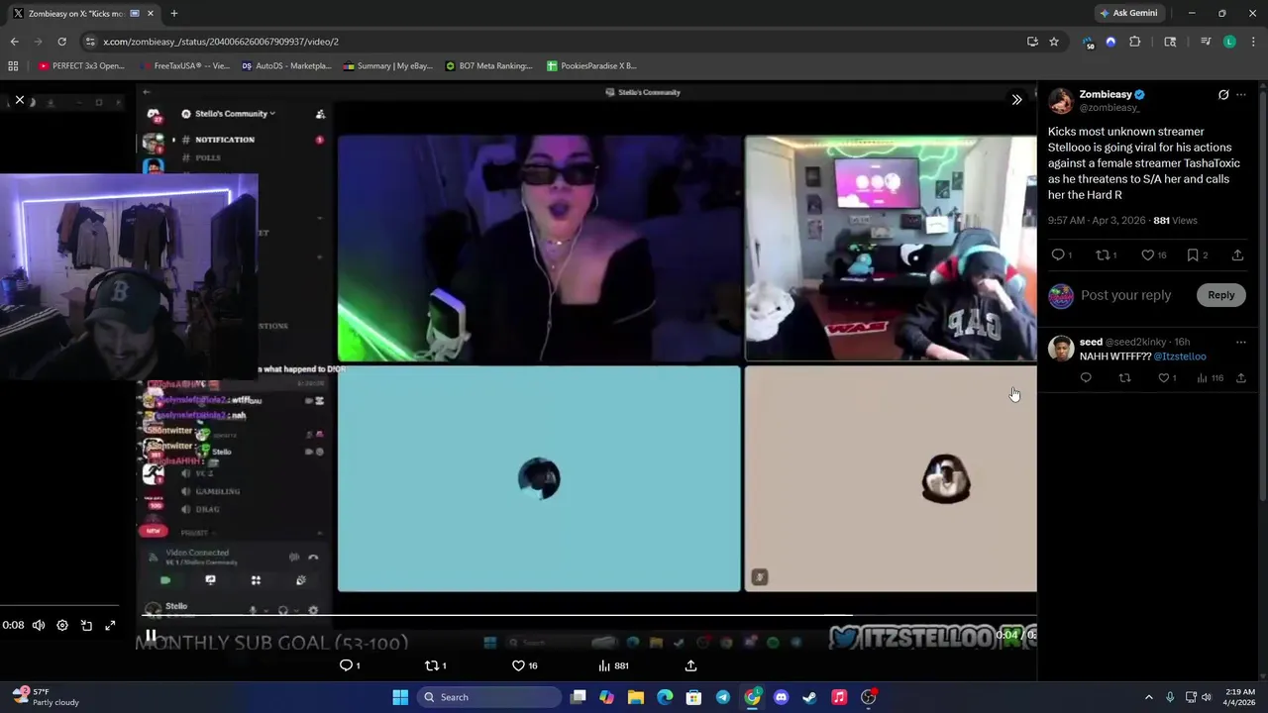
Task: View analytics (881) below the video
Action: tap(613, 665)
